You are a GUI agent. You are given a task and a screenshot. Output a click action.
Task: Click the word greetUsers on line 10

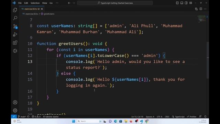(x=70, y=44)
